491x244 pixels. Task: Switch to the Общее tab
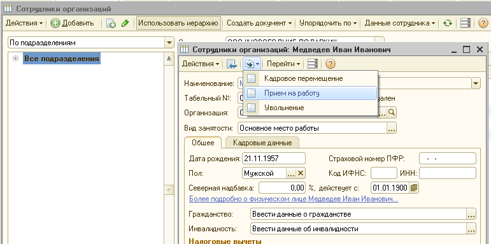tap(203, 143)
